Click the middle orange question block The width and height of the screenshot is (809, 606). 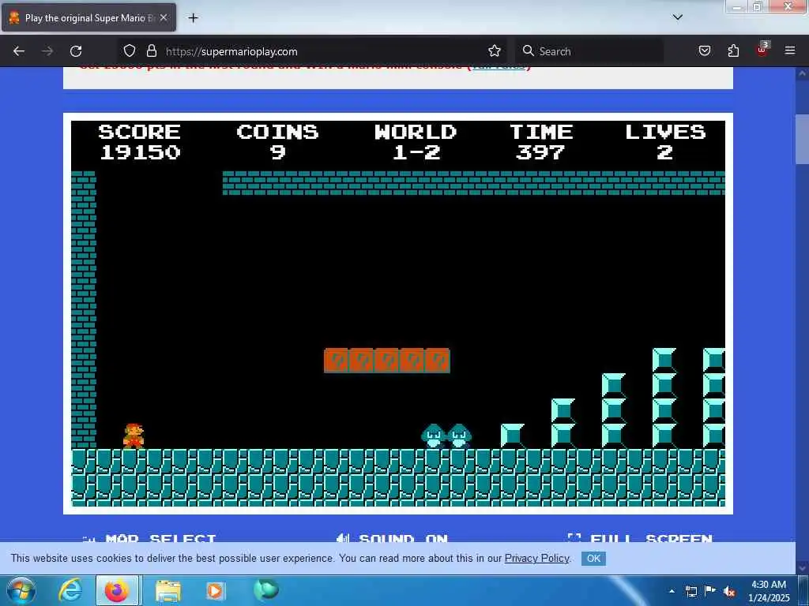[x=387, y=360]
